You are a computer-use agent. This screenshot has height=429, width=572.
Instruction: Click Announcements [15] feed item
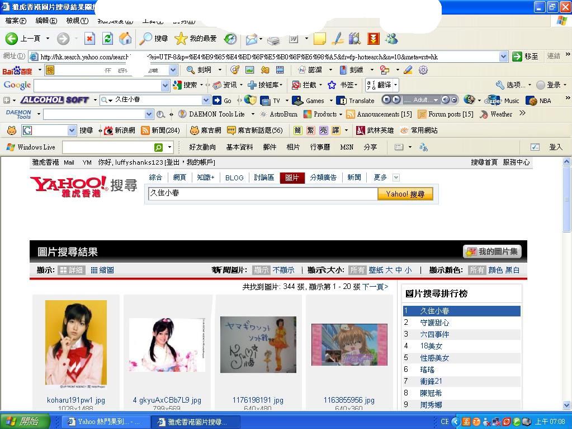(379, 114)
